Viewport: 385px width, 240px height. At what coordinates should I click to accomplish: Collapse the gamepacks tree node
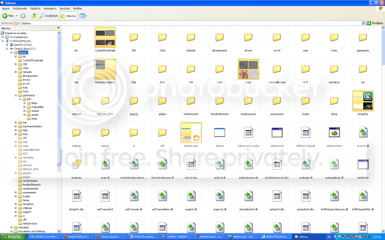[16, 95]
